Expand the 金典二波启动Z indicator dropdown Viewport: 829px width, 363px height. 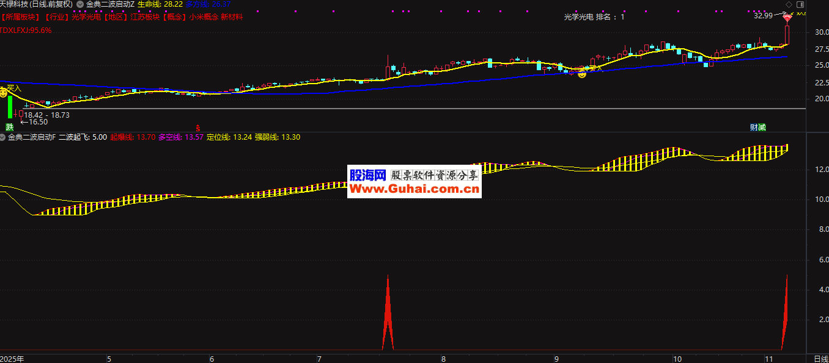(x=80, y=4)
